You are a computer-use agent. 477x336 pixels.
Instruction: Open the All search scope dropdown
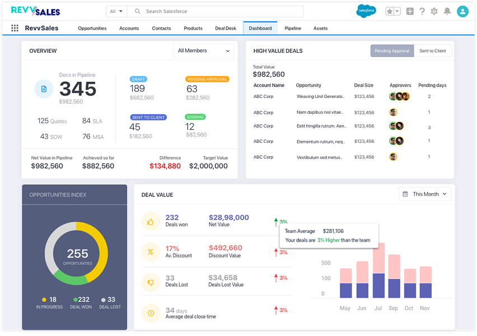116,11
